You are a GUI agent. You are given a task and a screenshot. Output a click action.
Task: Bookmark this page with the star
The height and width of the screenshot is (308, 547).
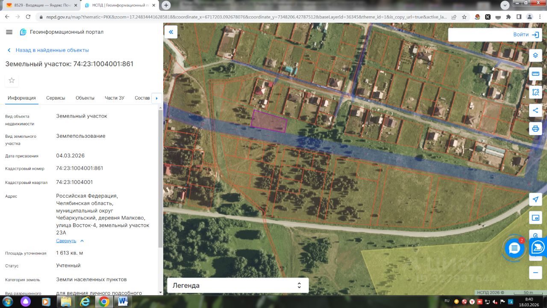(464, 17)
